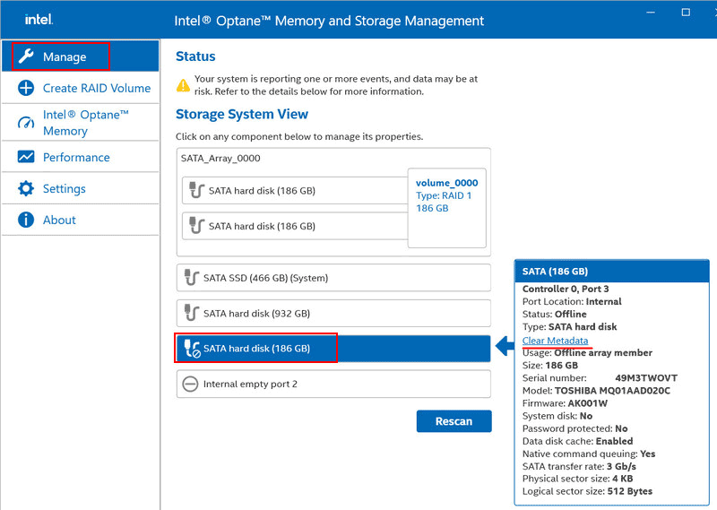This screenshot has width=717, height=510.
Task: Select the SATA hard disk (932 GB)
Action: pyautogui.click(x=333, y=313)
